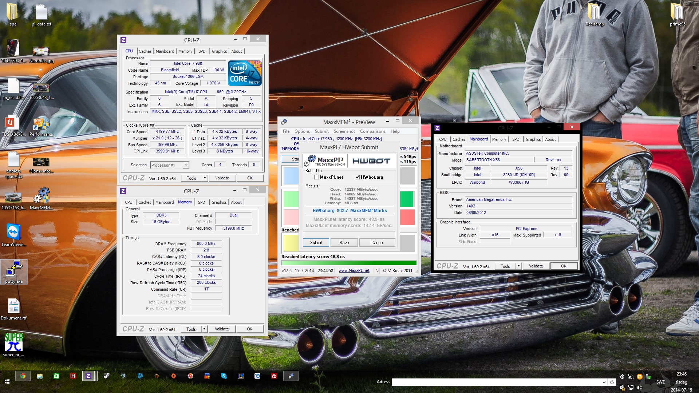Select Graphics tab in Memory CPU-Z window

coord(219,202)
